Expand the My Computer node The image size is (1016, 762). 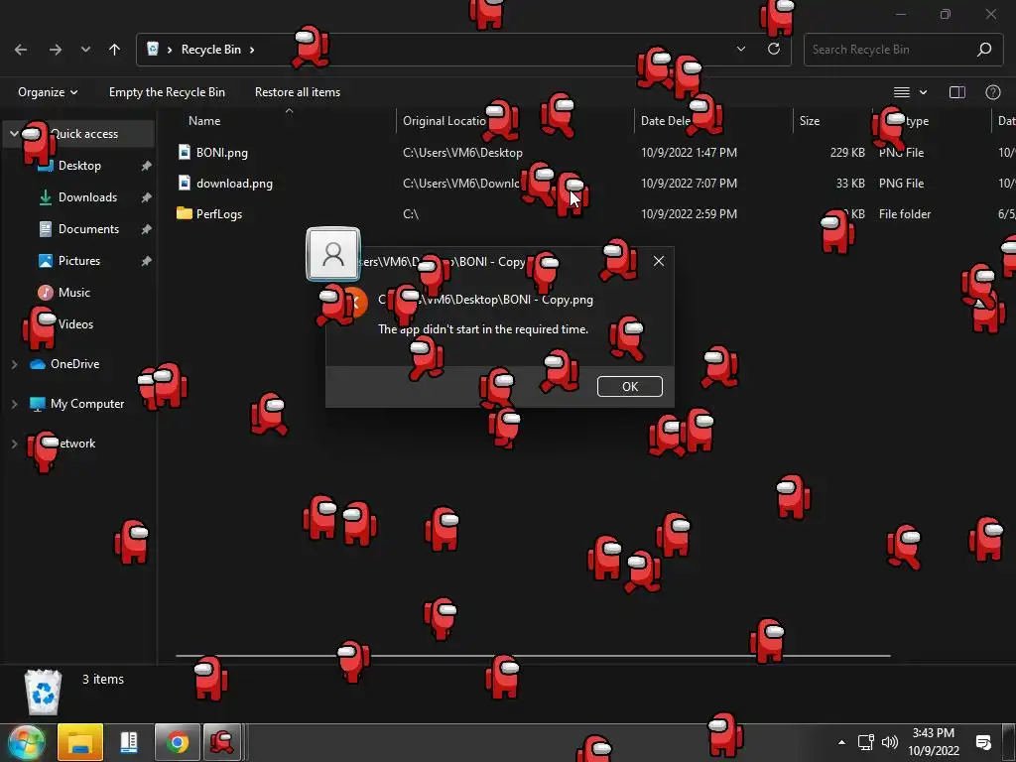[x=14, y=404]
